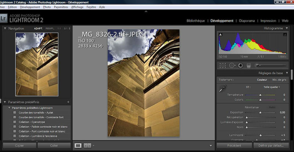This screenshot has height=152, width=294.
Task: Open the Aide menu
Action: (102, 7)
